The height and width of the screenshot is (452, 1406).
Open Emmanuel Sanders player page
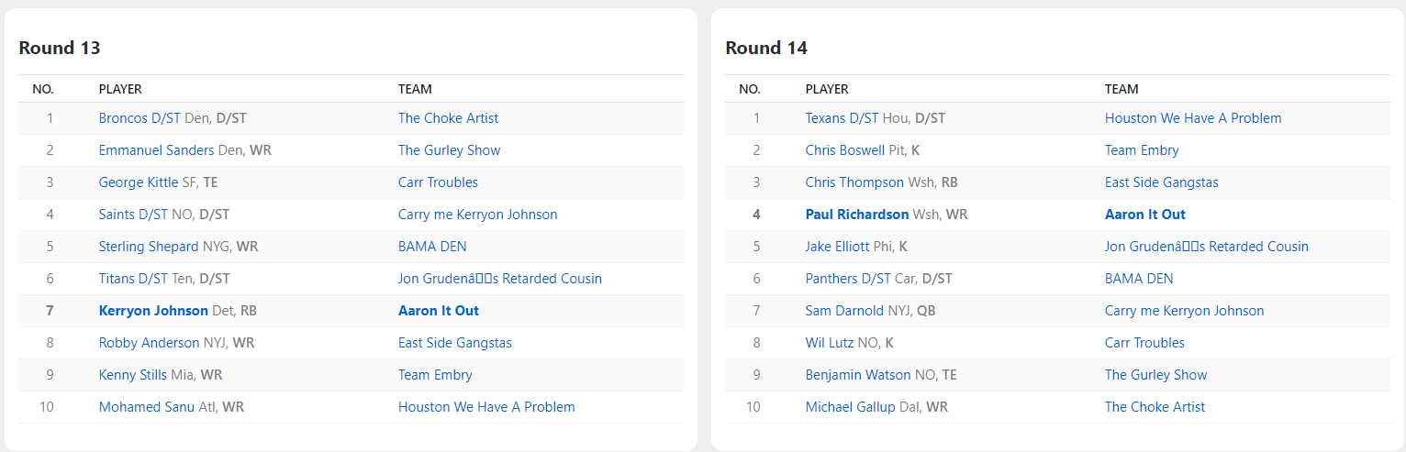click(x=156, y=150)
